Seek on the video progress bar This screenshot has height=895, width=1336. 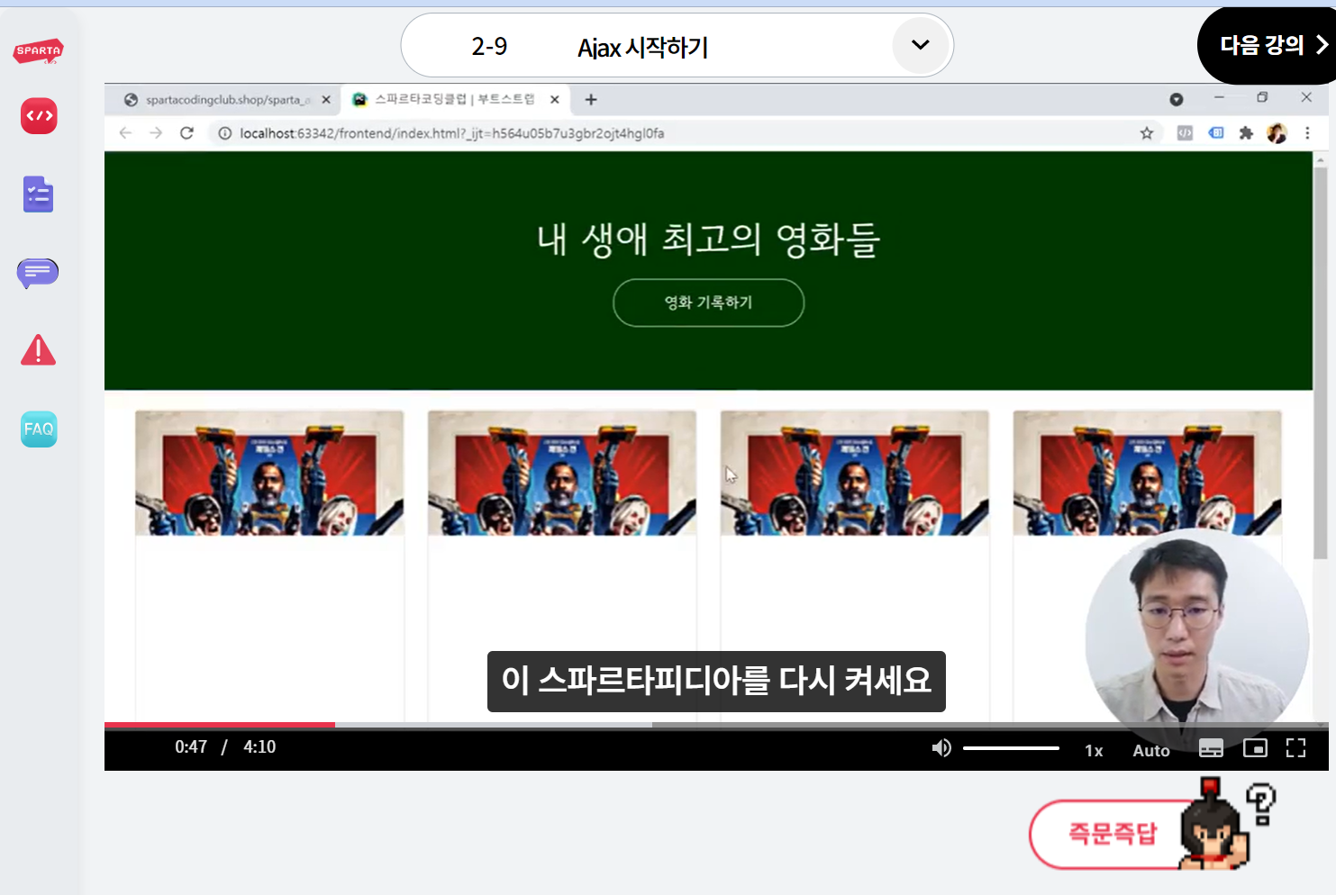pos(716,725)
